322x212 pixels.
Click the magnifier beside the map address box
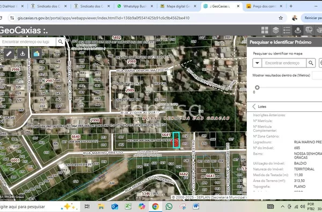coord(60,42)
